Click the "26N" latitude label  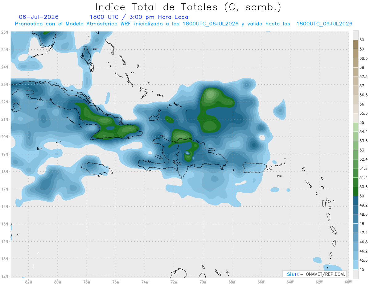(x=4, y=32)
